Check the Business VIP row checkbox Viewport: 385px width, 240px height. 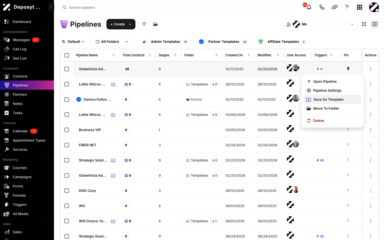point(67,130)
